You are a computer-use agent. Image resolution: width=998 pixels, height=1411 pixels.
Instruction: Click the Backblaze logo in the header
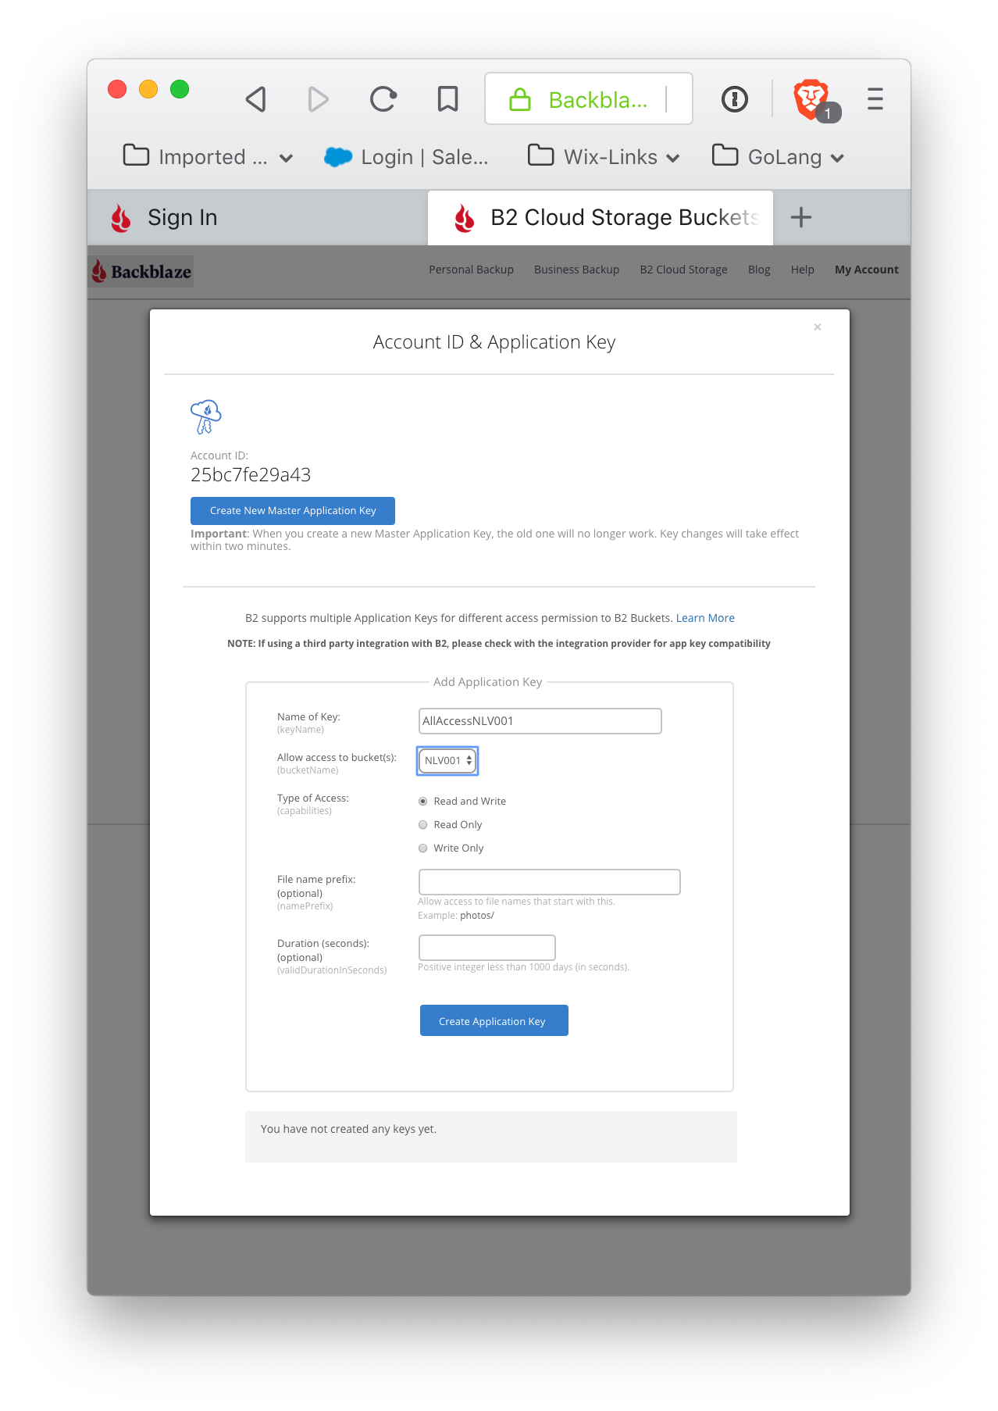point(141,271)
